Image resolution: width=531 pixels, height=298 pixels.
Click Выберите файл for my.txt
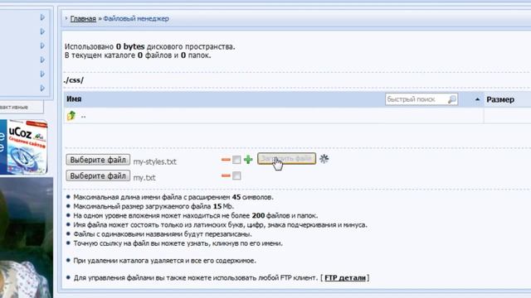click(98, 175)
